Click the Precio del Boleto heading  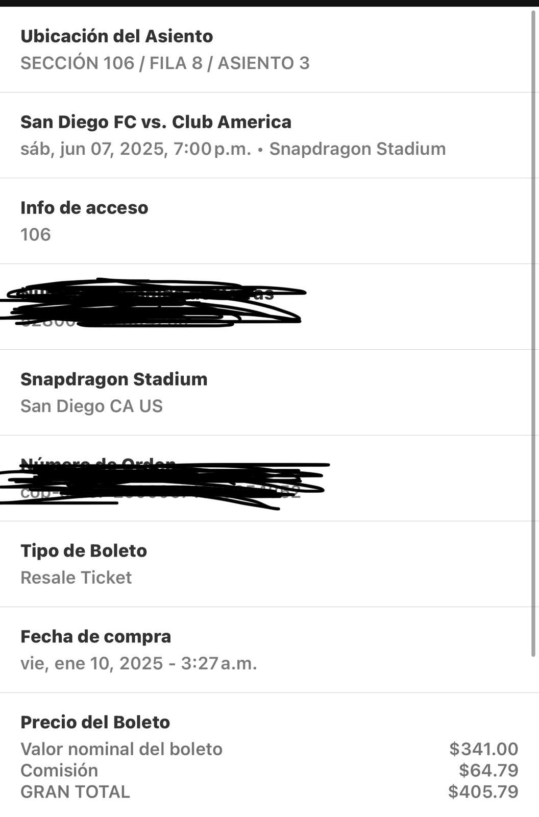95,723
